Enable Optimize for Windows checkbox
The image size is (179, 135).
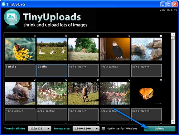(103, 129)
